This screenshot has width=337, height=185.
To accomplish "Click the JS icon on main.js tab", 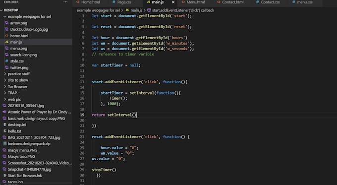I will pyautogui.click(x=149, y=2).
